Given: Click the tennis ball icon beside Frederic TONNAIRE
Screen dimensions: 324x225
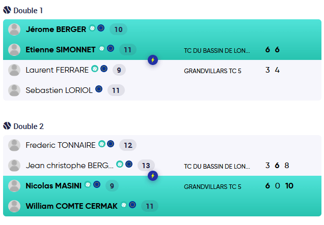Looking at the screenshot, I should pos(102,144).
